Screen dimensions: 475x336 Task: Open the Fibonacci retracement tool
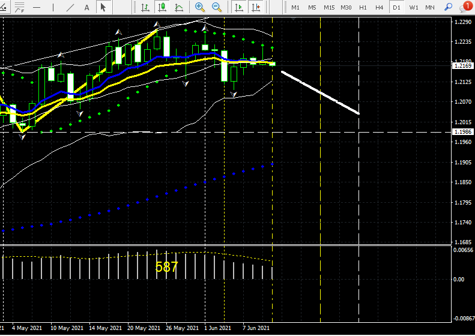coord(20,7)
